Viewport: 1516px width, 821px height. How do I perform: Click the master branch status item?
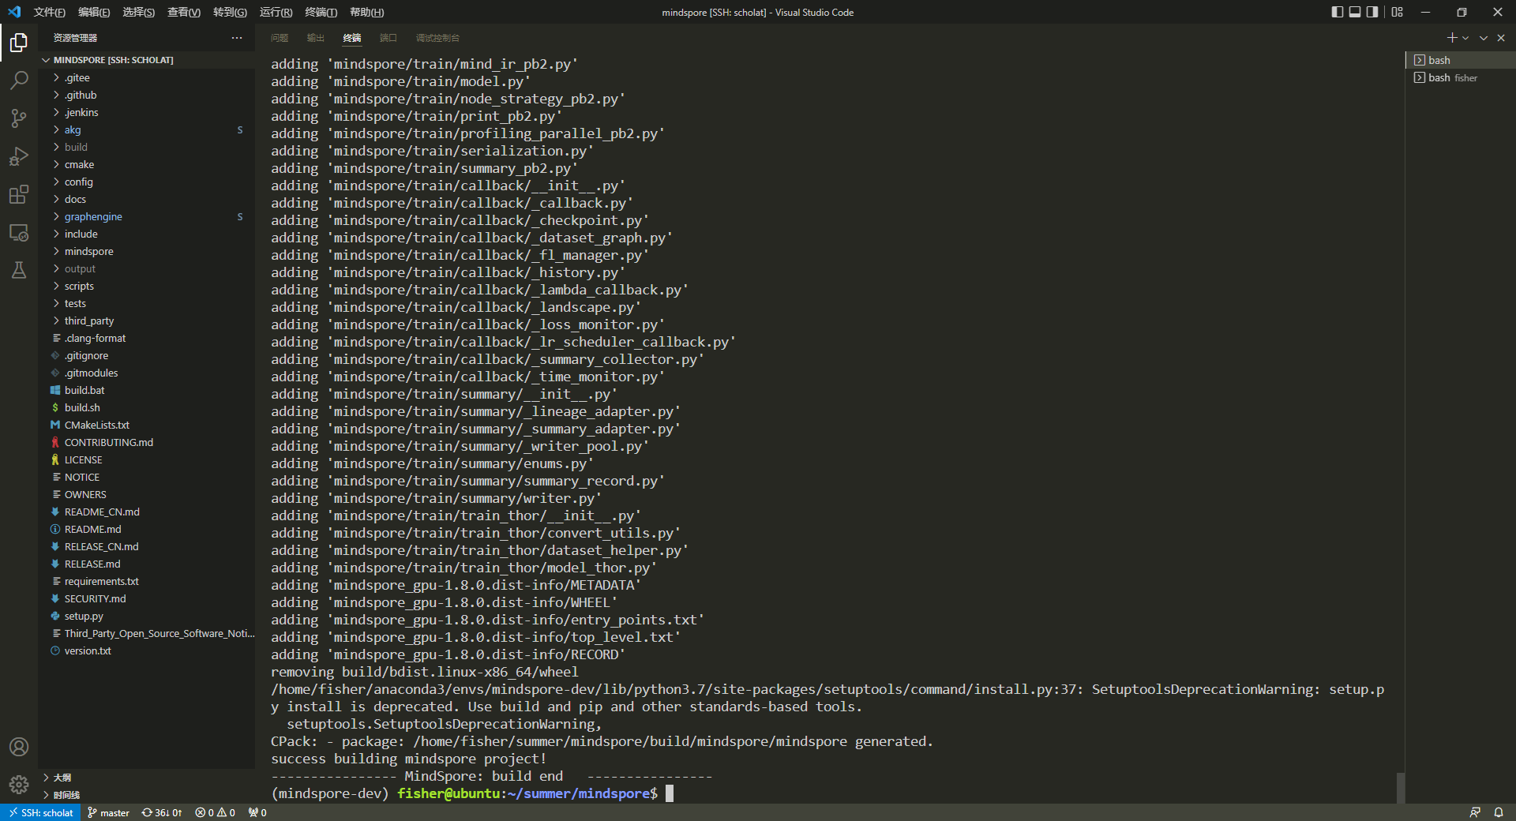click(108, 812)
